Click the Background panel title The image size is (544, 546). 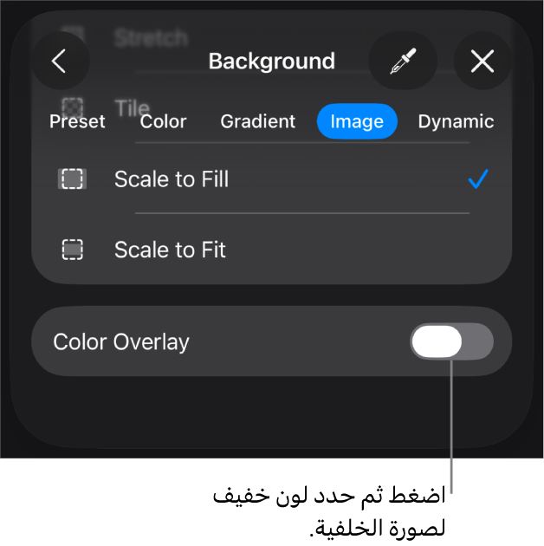coord(271,62)
